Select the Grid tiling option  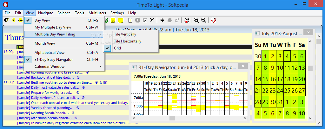click(130, 48)
